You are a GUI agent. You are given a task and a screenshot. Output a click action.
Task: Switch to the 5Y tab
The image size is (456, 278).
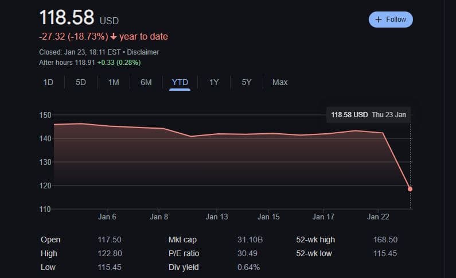point(247,82)
